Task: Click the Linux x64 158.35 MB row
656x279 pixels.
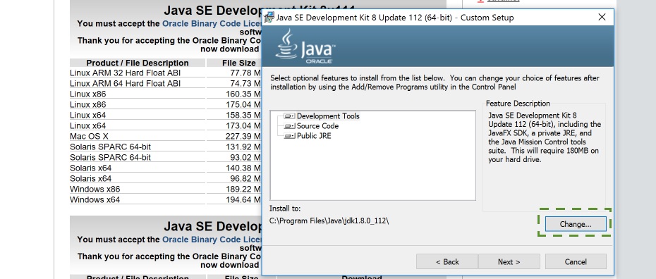Action: 166,116
